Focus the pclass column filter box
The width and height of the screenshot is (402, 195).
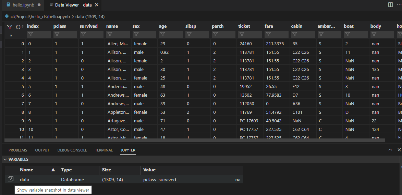coord(65,34)
